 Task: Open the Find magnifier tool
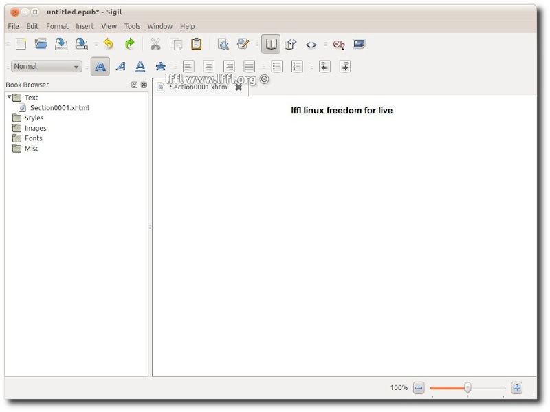click(223, 44)
